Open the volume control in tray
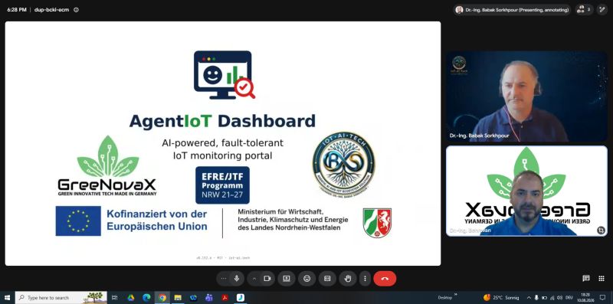 click(x=559, y=298)
